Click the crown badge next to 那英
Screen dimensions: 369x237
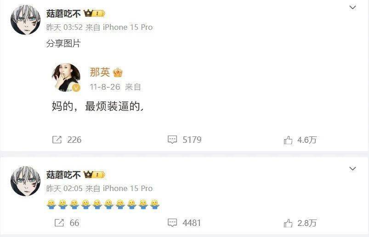[118, 73]
